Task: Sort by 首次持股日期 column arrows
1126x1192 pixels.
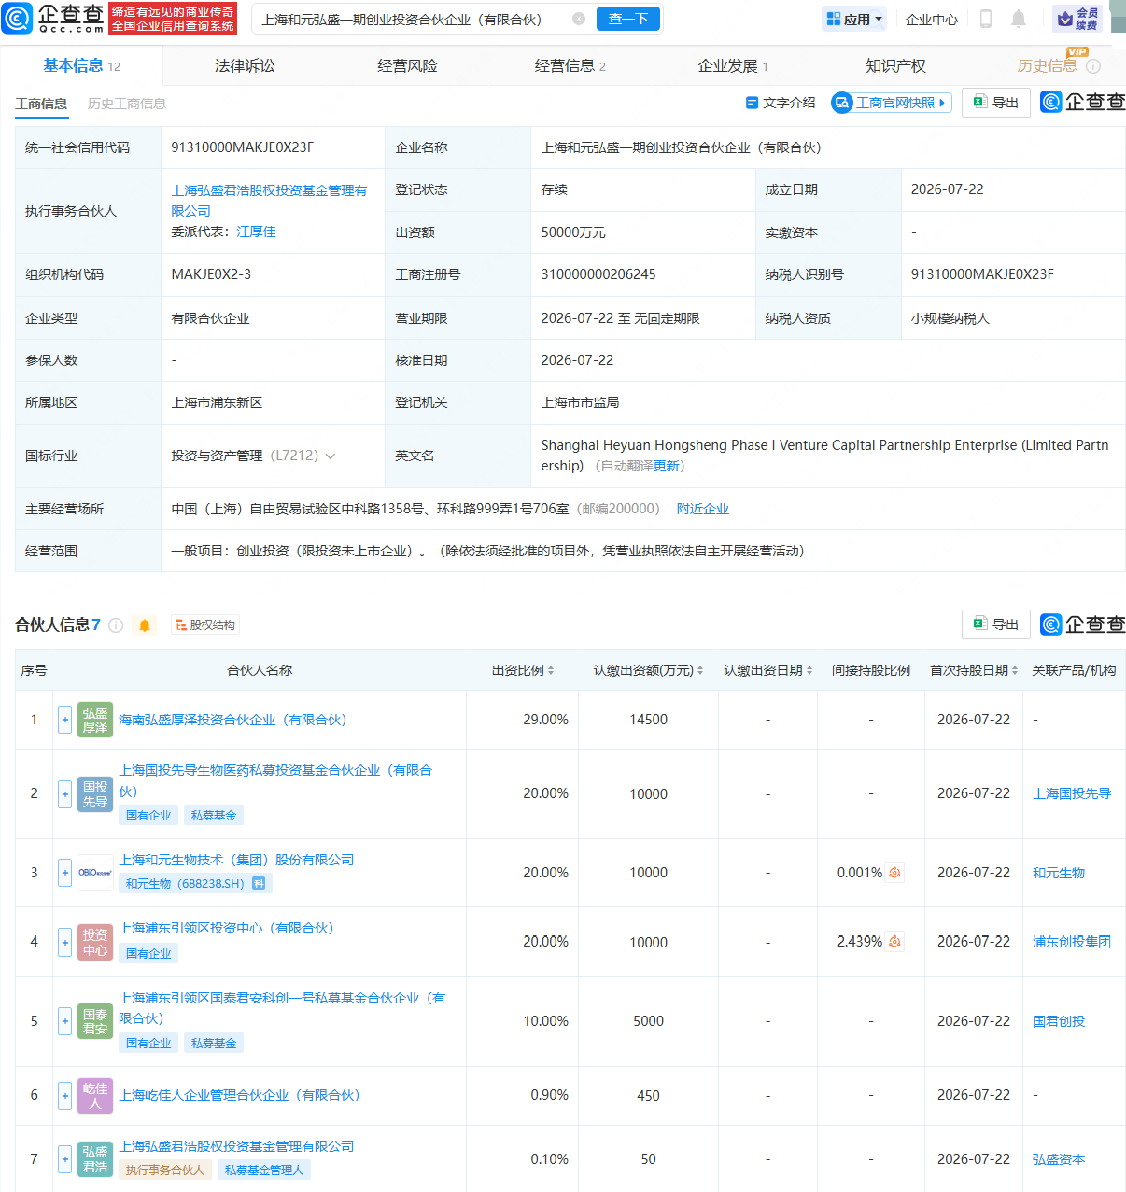Action: 1015,670
